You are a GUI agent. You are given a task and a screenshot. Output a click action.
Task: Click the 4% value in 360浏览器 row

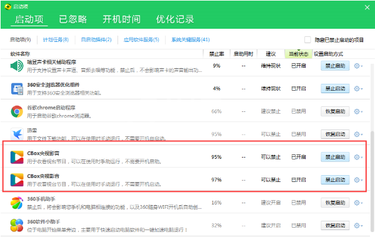coord(216,89)
